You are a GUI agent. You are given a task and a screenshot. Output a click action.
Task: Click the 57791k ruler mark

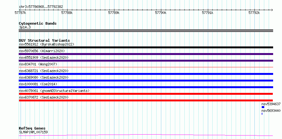pos(208,13)
